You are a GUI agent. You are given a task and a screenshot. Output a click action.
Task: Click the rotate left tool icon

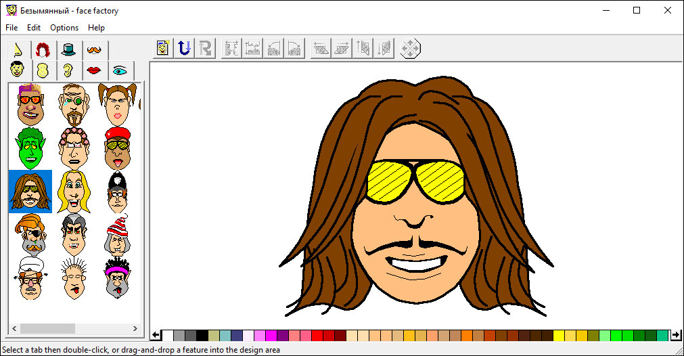[x=273, y=48]
